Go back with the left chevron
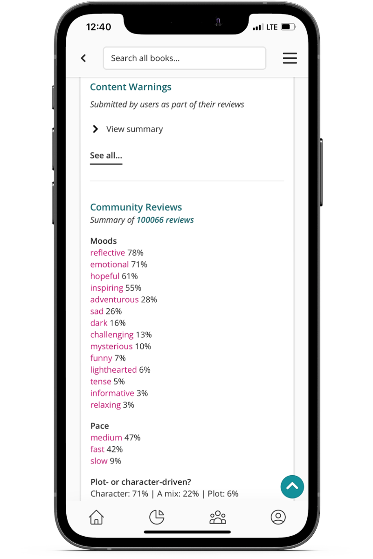Viewport: 373px width, 559px height. coord(83,58)
